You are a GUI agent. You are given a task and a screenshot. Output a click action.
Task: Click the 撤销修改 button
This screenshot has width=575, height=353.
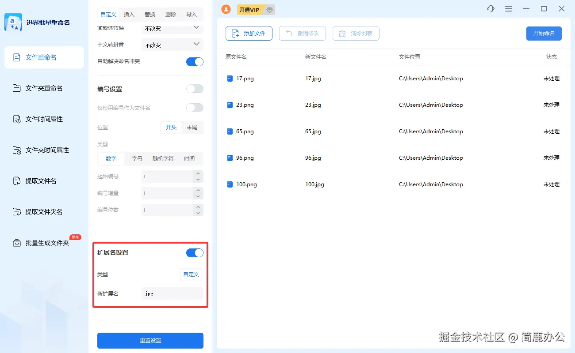[x=303, y=34]
